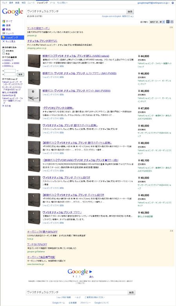Image resolution: width=176 pixels, height=306 pixels.
Task: Click the blue next-page arrow beside Gooogle
Action: [91, 272]
